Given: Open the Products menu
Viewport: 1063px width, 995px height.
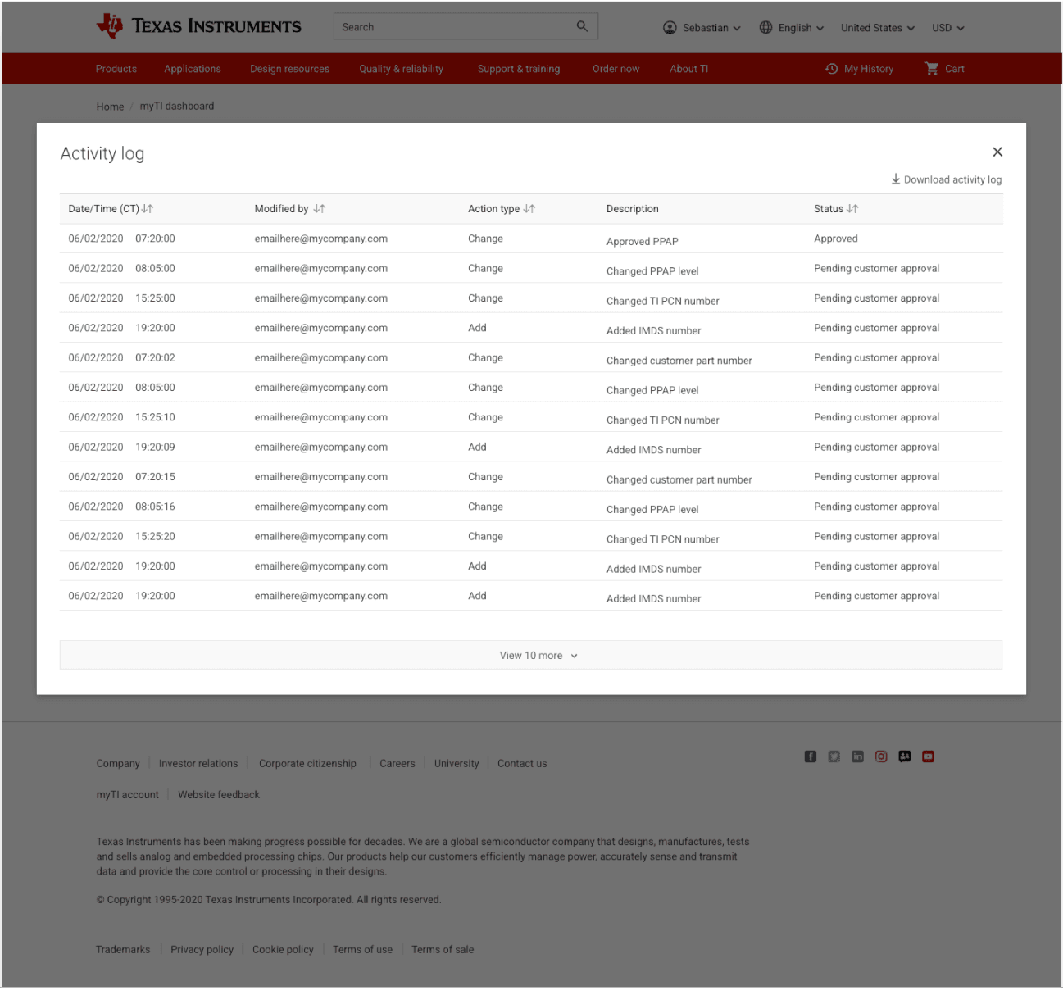Looking at the screenshot, I should click(x=116, y=69).
